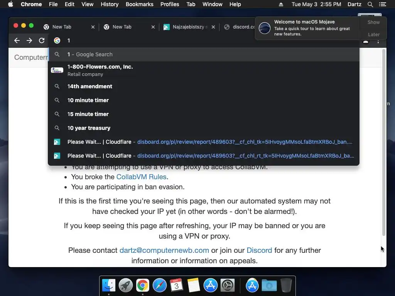Click the page's vertical scrollbar
Viewport: 395px width, 296px height.
point(384,142)
